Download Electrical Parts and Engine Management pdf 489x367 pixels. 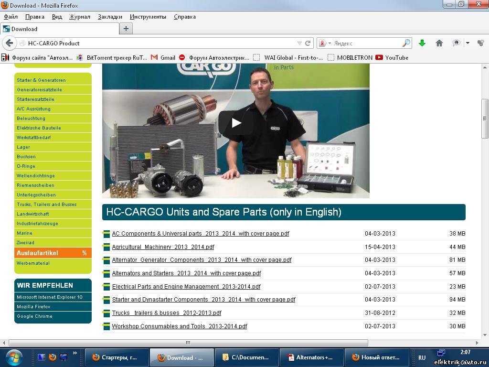pyautogui.click(x=186, y=287)
